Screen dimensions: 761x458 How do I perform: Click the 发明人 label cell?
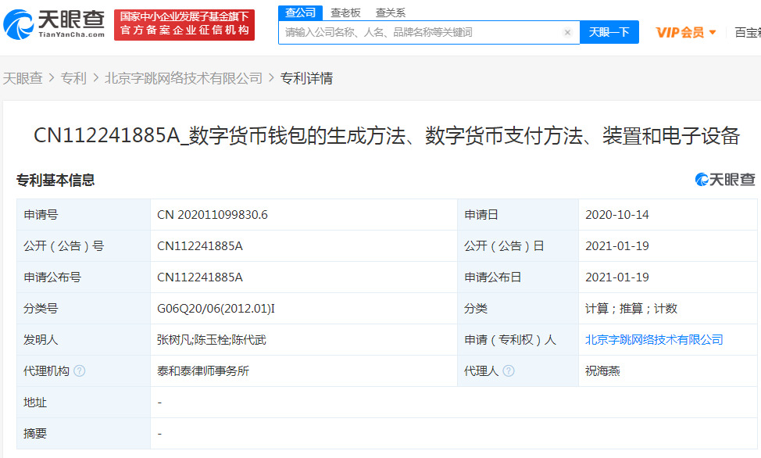(x=84, y=340)
